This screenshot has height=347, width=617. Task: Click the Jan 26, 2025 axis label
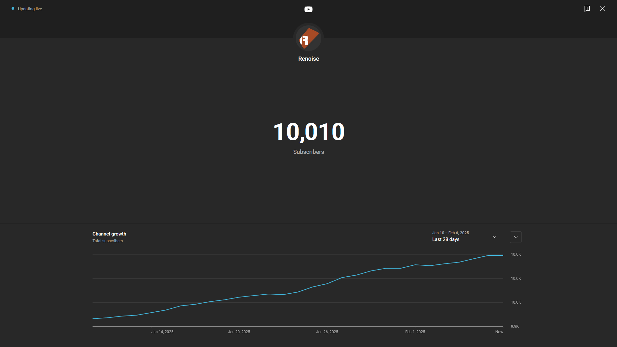click(327, 332)
